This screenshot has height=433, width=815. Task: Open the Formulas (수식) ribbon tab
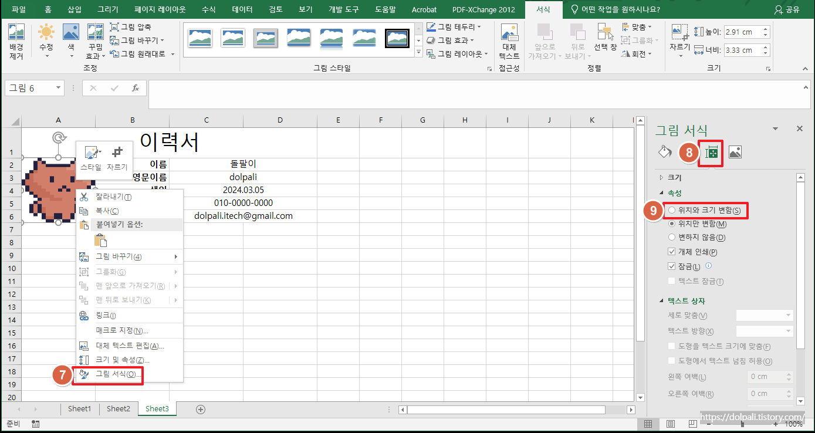tap(208, 9)
